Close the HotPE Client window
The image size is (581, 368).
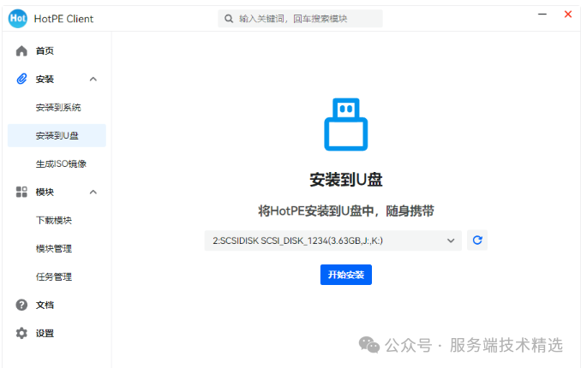point(567,14)
